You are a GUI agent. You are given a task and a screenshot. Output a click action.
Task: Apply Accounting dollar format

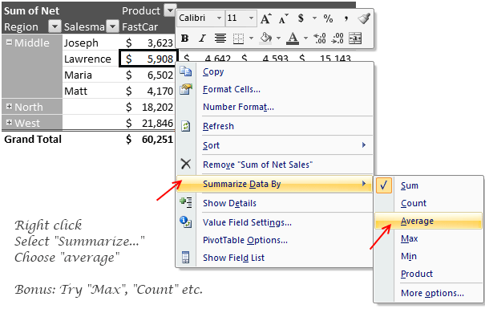point(301,18)
